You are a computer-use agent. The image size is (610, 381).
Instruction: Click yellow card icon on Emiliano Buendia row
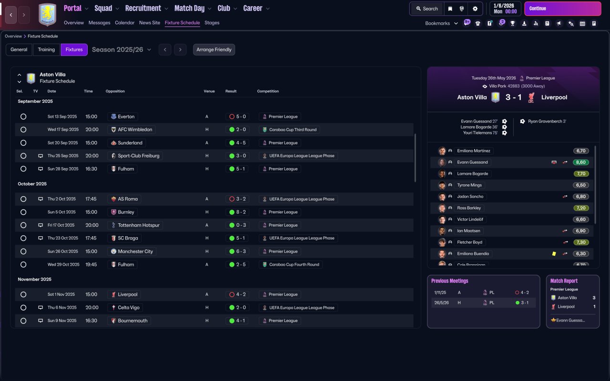pyautogui.click(x=554, y=254)
